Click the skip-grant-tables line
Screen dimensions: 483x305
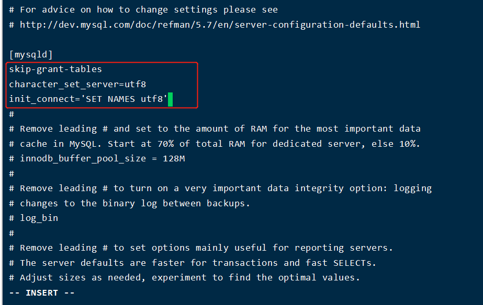pos(55,69)
